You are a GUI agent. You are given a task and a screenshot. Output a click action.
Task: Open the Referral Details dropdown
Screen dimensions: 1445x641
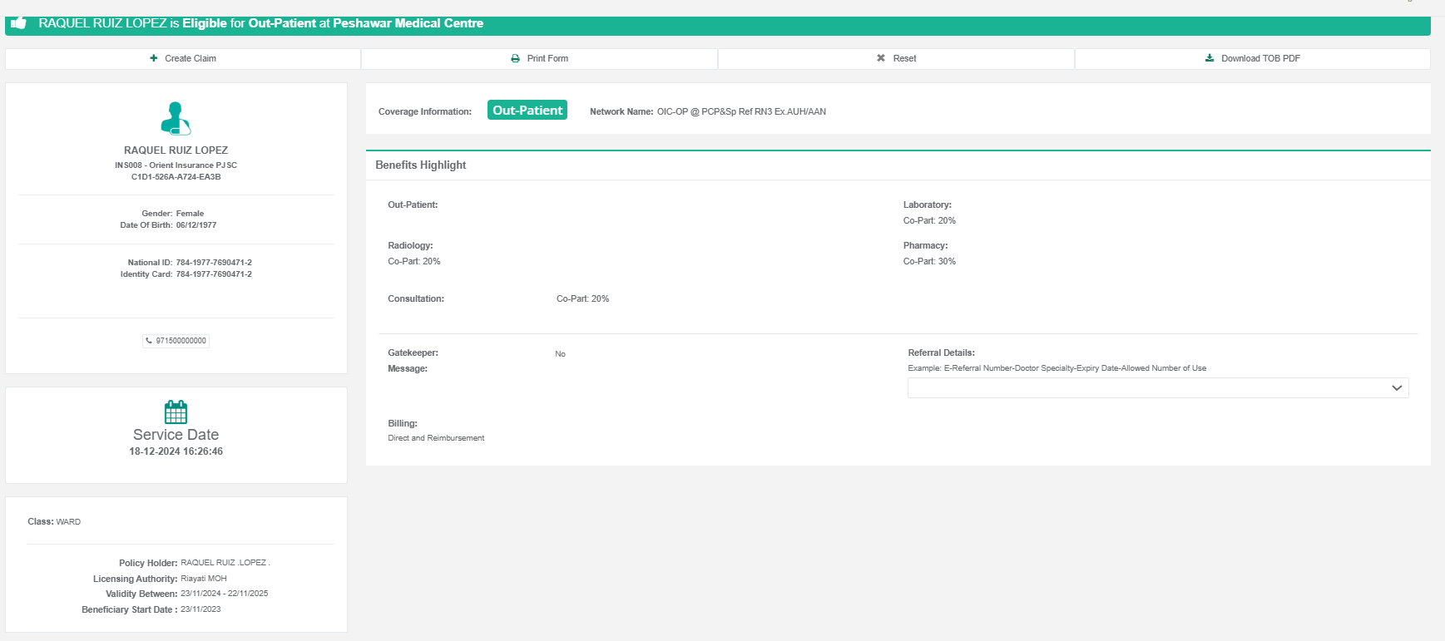(1148, 388)
